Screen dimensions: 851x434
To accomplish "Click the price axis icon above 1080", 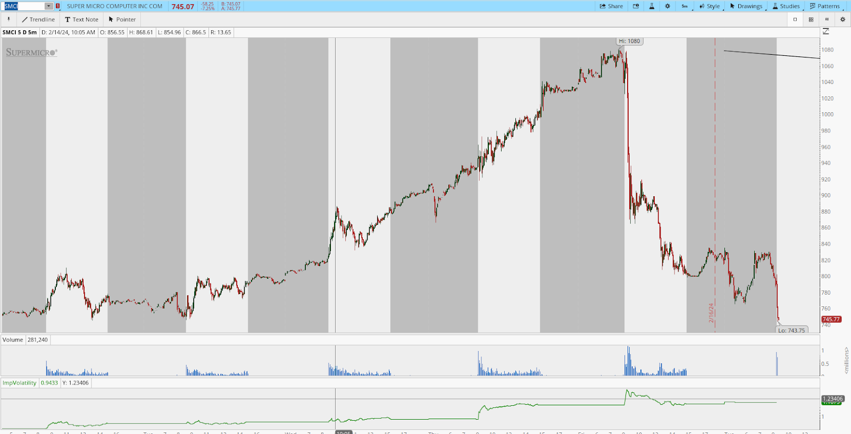I will tap(825, 31).
